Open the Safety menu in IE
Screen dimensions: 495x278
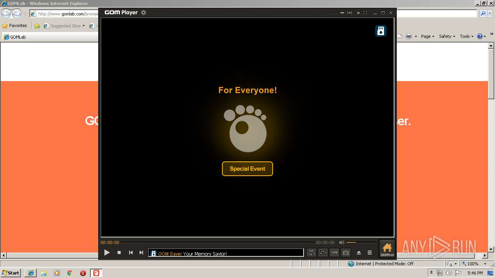coord(447,36)
